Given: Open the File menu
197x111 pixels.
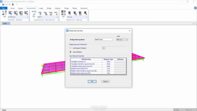Looking at the screenshot, I should point(4,8).
